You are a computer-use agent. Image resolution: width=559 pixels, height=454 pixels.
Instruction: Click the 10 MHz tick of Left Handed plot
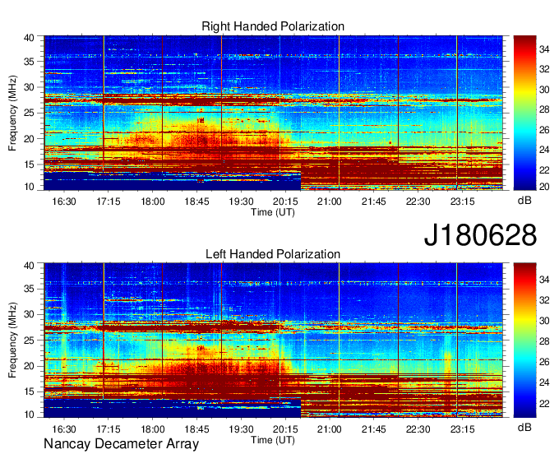(30, 415)
